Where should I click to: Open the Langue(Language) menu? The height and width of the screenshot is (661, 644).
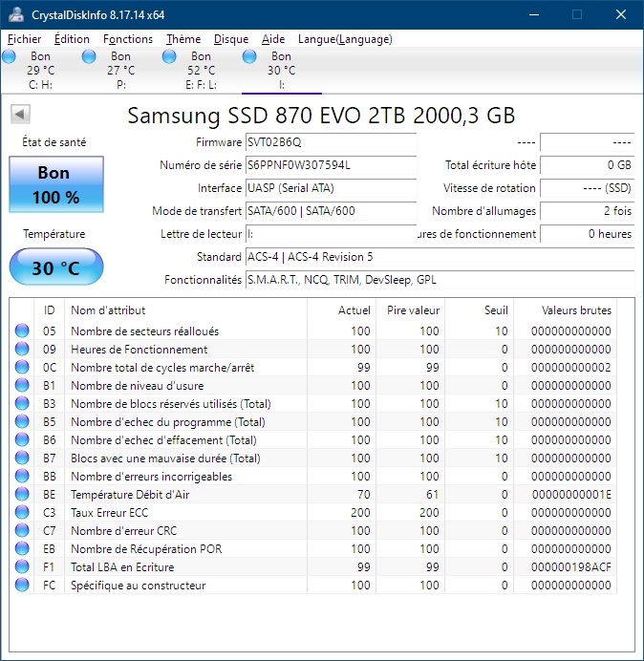[345, 39]
